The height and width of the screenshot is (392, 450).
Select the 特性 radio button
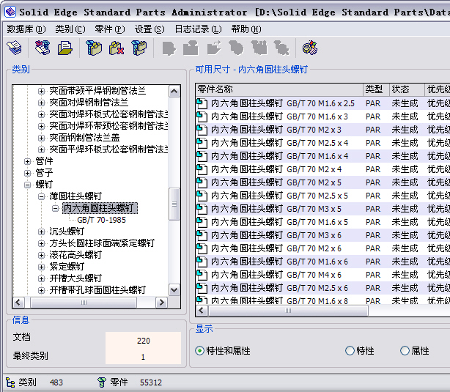[350, 351]
